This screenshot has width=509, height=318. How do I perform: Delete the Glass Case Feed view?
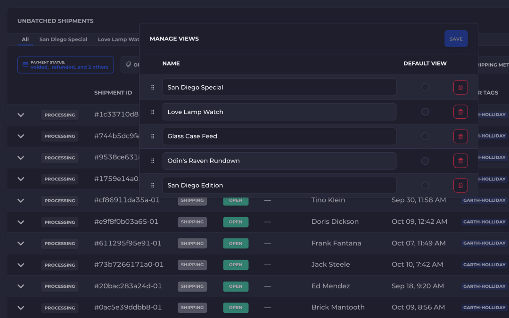pos(460,136)
